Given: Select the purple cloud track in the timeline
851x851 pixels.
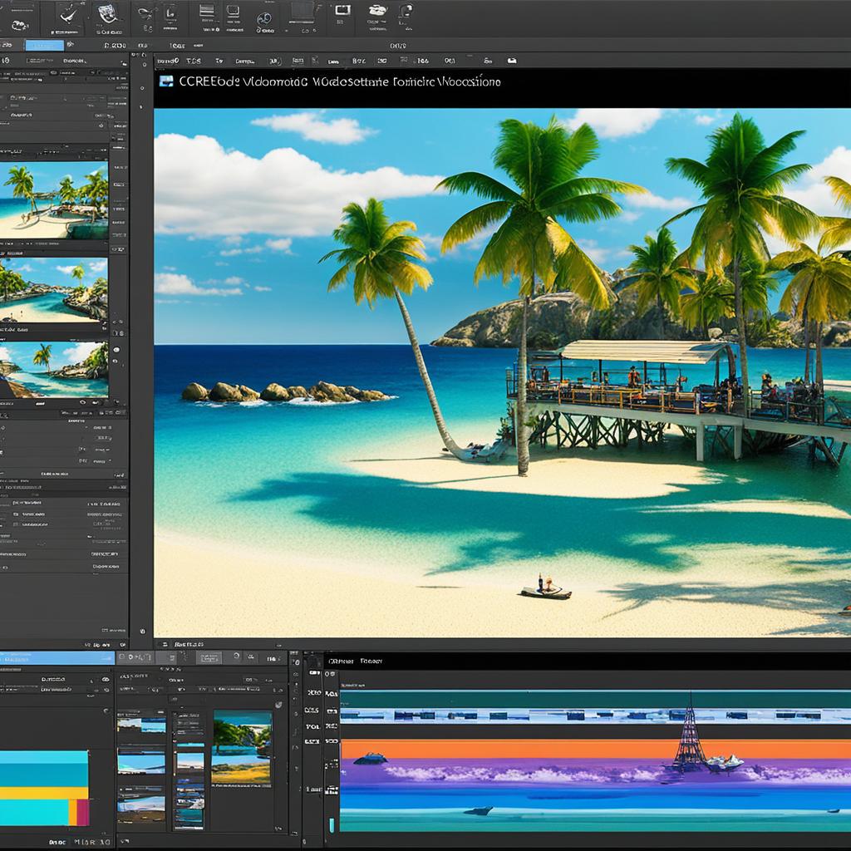Looking at the screenshot, I should (595, 772).
